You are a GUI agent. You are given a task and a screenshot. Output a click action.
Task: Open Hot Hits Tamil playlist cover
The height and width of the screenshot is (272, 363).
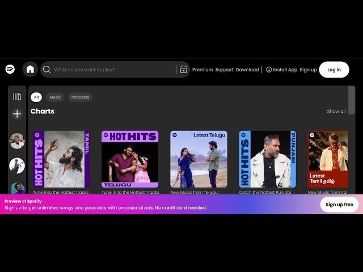point(61,159)
